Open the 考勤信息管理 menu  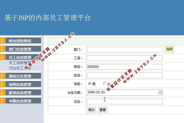pyautogui.click(x=23, y=101)
